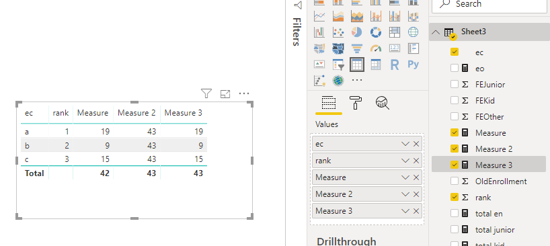Image resolution: width=550 pixels, height=246 pixels.
Task: Select the Donut chart visualization
Action: [376, 32]
